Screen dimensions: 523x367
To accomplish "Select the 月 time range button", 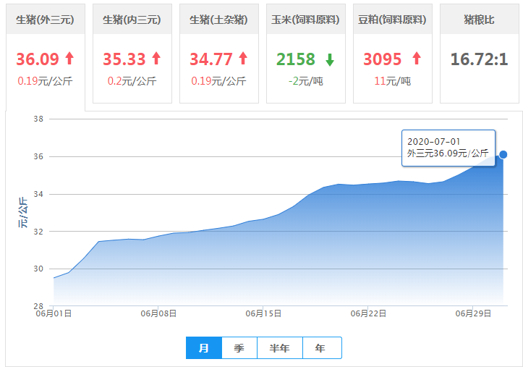I will (204, 348).
